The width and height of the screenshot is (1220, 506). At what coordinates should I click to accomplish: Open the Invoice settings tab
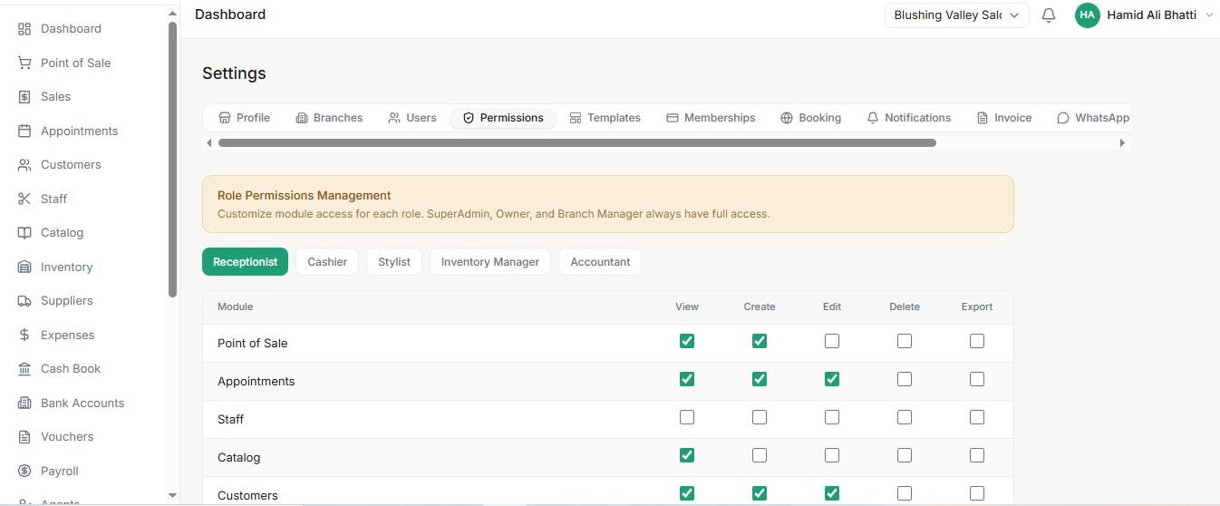1004,118
